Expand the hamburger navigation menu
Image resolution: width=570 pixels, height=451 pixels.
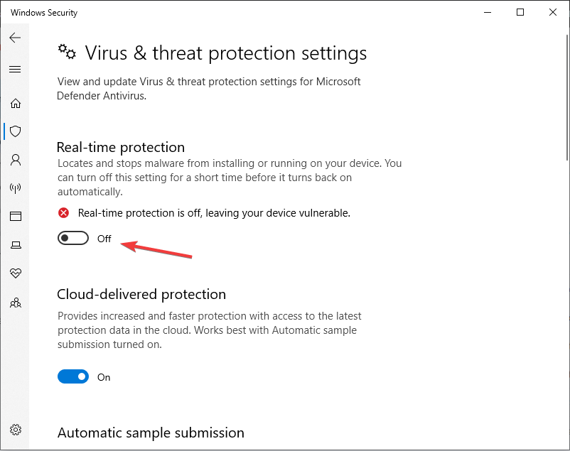click(15, 69)
